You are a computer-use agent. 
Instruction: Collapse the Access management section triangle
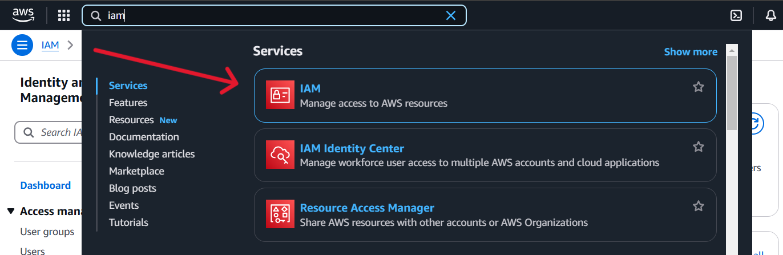click(x=11, y=212)
